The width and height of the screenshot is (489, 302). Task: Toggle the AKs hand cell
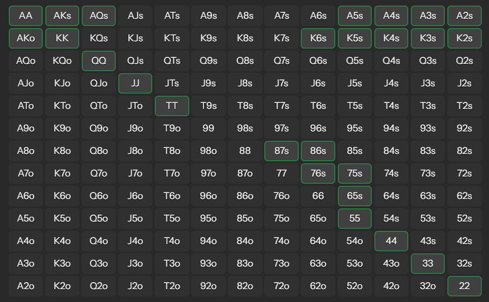point(62,16)
